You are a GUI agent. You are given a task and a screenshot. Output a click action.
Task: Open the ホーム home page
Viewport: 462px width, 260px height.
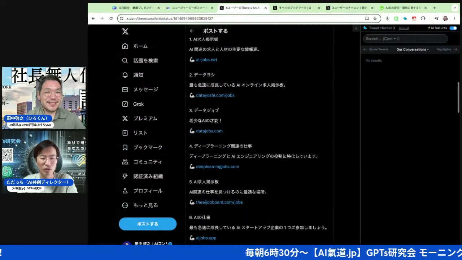pyautogui.click(x=135, y=46)
